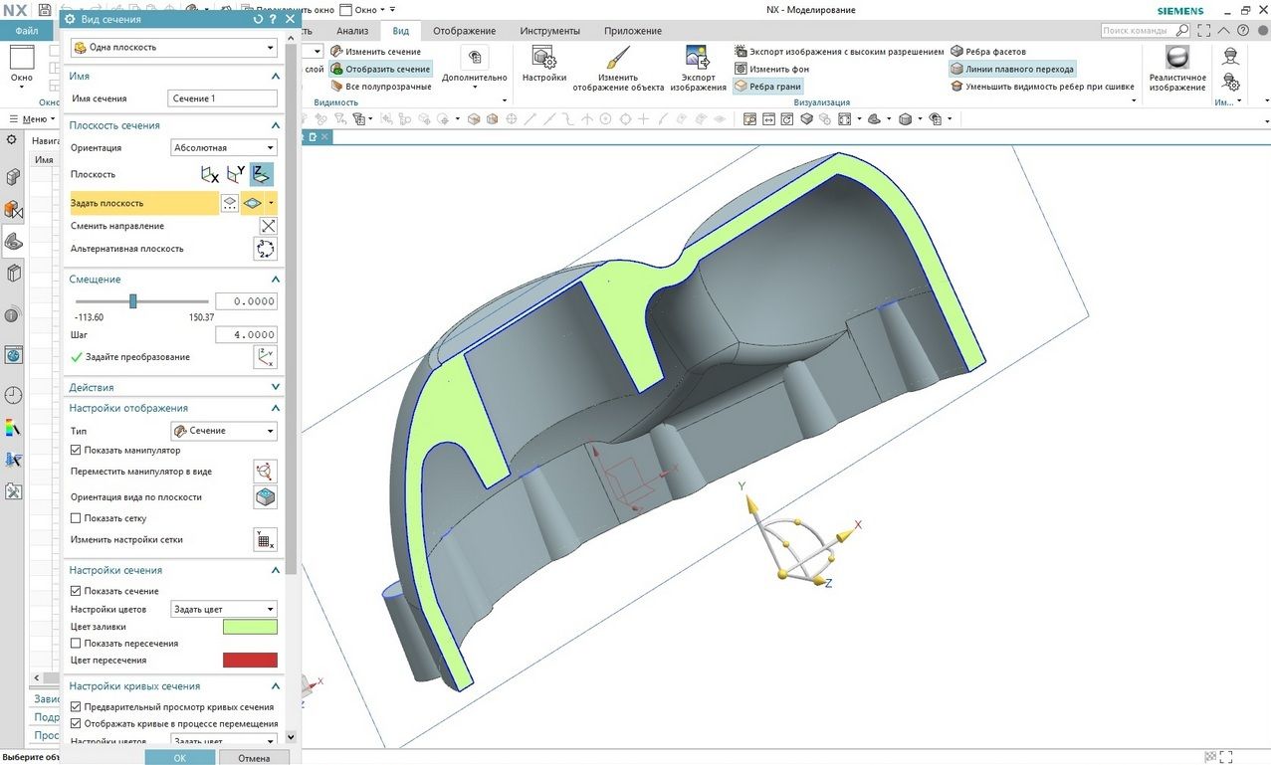
Task: Click the Reverse Direction (Сменить направление) icon
Action: tap(266, 226)
